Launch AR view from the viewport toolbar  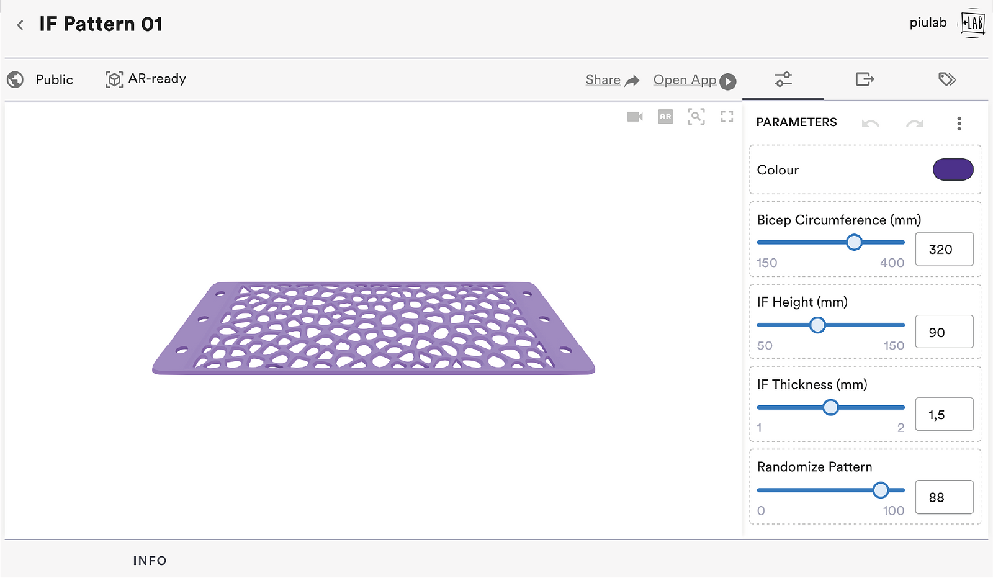665,117
